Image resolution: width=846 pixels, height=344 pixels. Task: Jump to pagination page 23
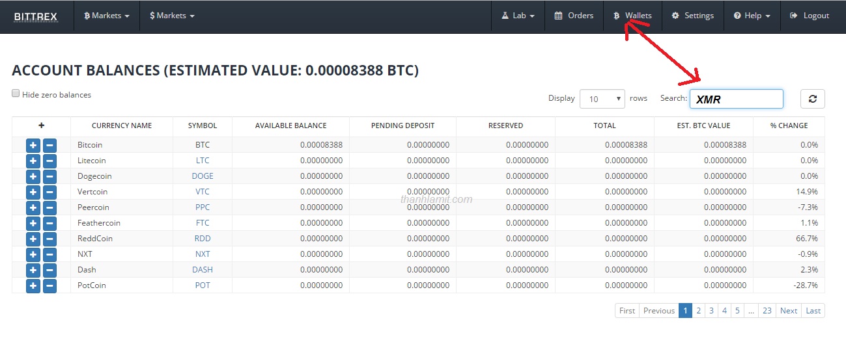coord(767,311)
